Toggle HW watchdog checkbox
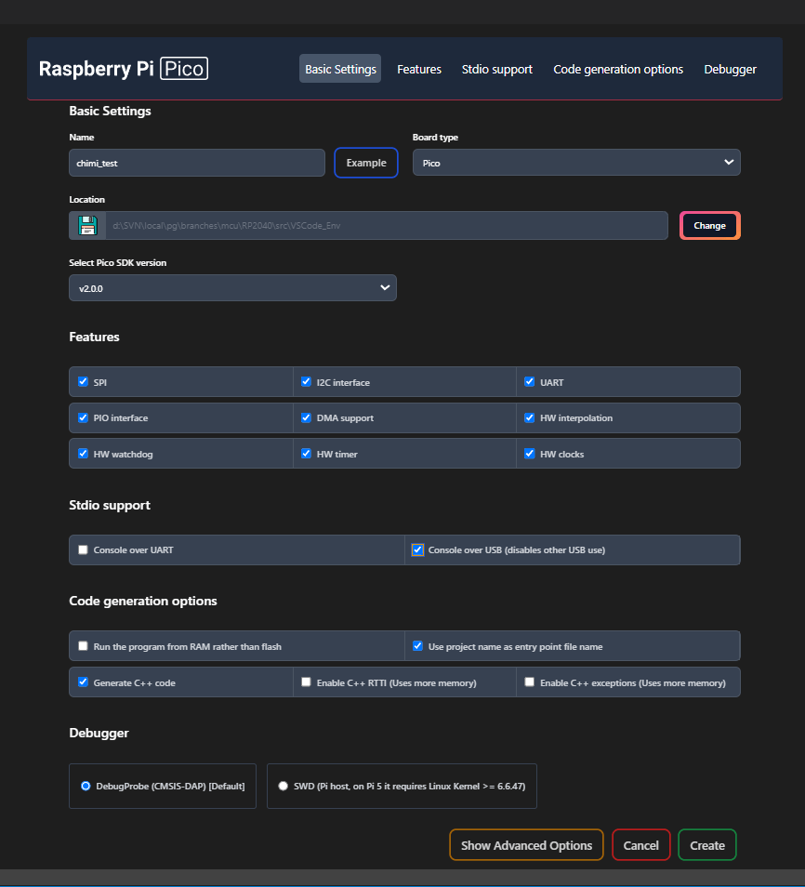The image size is (805, 887). (x=83, y=453)
